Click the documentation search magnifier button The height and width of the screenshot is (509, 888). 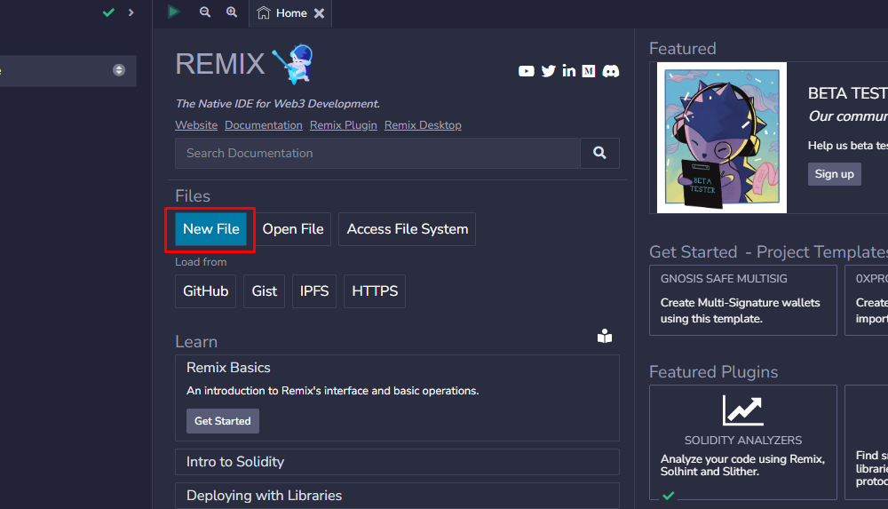tap(599, 153)
